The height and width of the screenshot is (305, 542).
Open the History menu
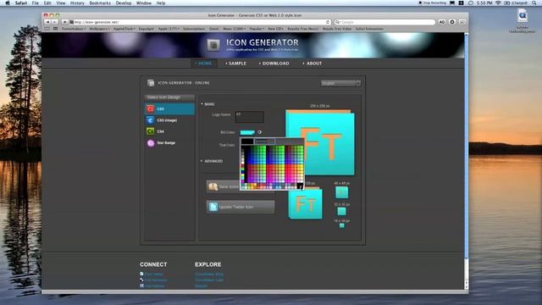click(77, 3)
